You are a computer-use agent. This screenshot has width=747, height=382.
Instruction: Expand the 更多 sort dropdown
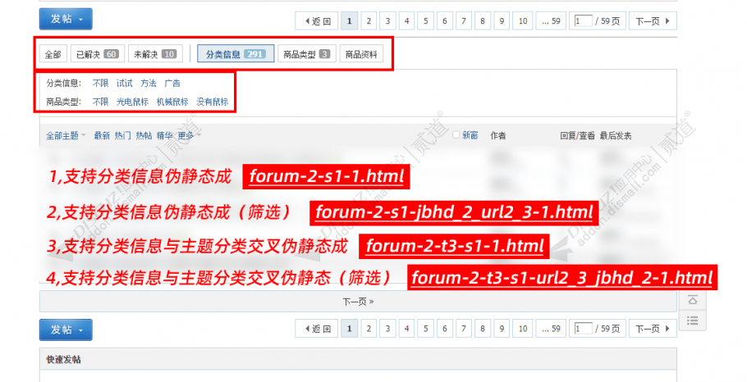click(190, 135)
